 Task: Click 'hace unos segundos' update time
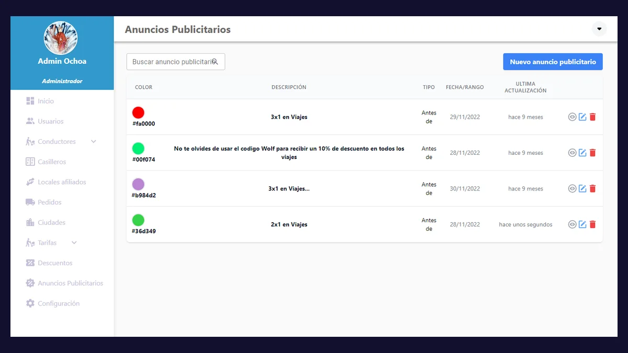pos(525,224)
